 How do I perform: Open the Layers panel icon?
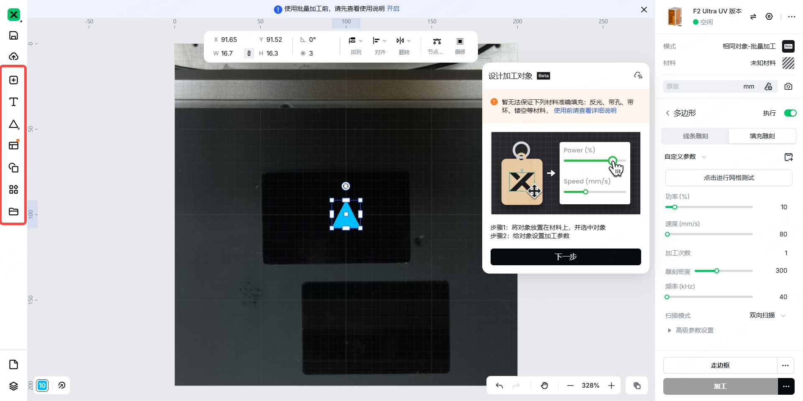point(13,386)
